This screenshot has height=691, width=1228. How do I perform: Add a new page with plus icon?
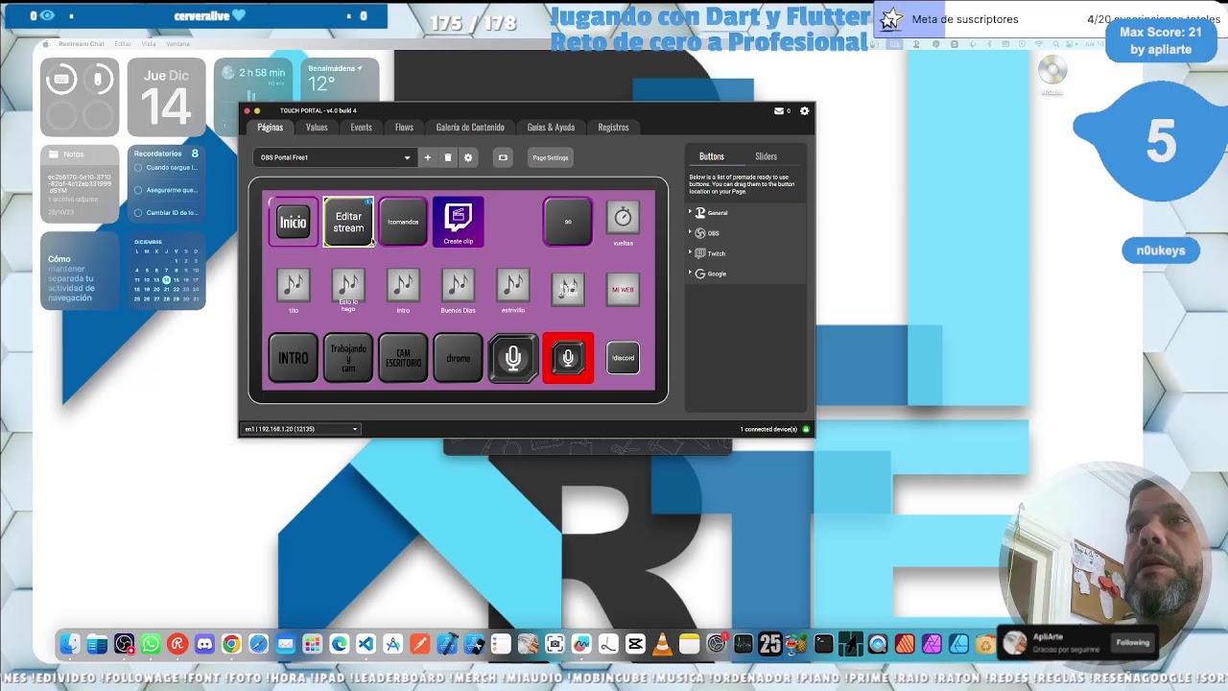(x=428, y=157)
